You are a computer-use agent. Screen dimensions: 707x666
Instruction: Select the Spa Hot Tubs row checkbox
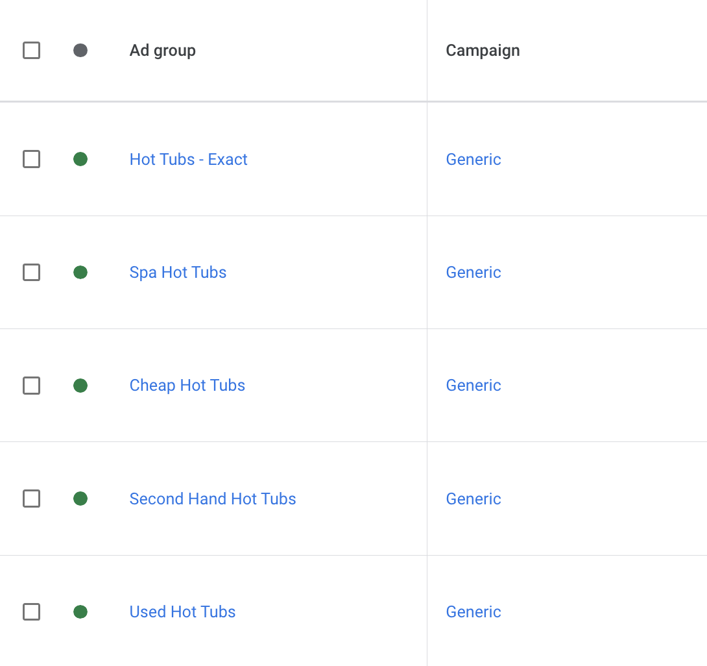point(31,272)
